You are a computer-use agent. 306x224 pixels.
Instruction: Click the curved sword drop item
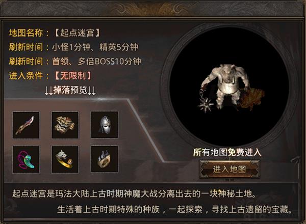(x=26, y=125)
